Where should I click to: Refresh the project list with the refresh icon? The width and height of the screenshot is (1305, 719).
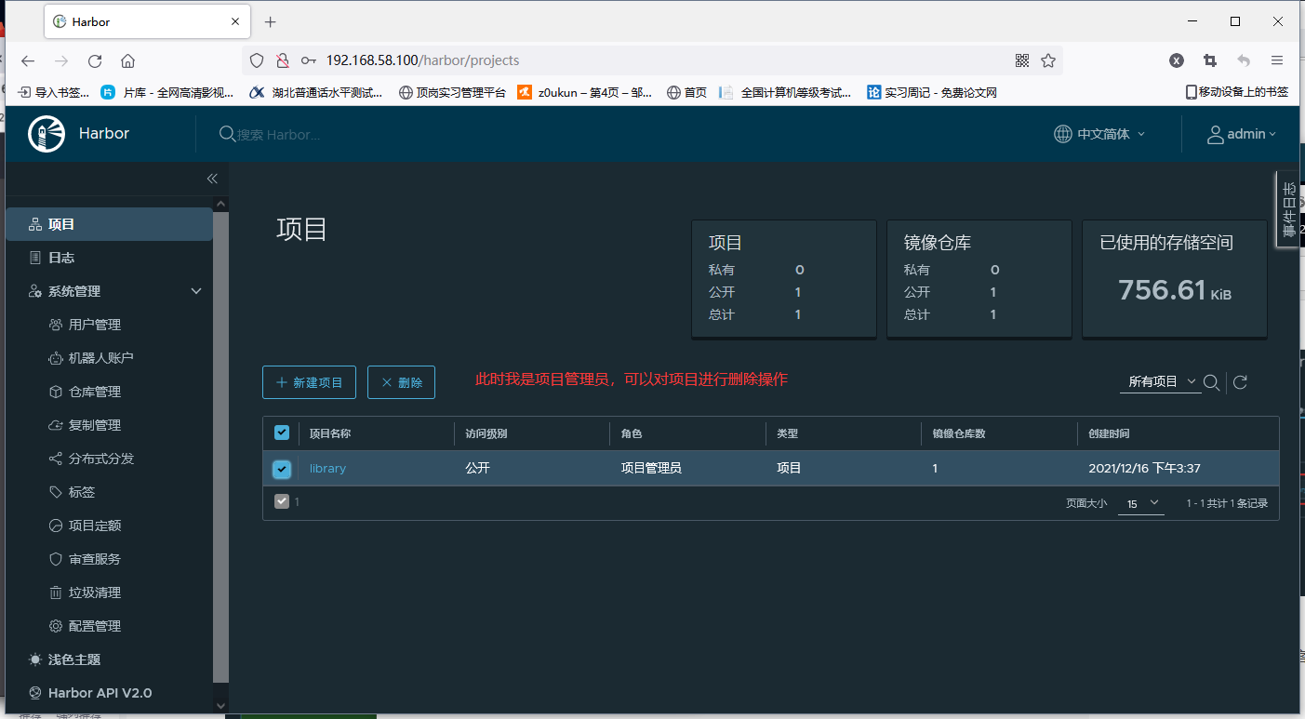(1240, 381)
